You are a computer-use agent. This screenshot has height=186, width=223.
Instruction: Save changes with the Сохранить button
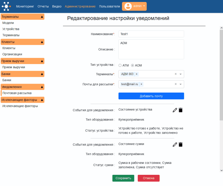click(123, 178)
